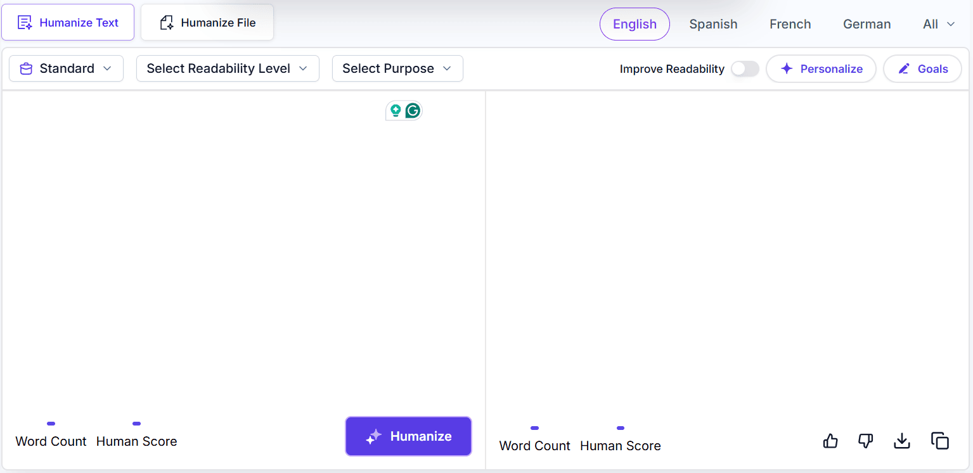Select the English language pill
The image size is (973, 473).
coord(635,24)
